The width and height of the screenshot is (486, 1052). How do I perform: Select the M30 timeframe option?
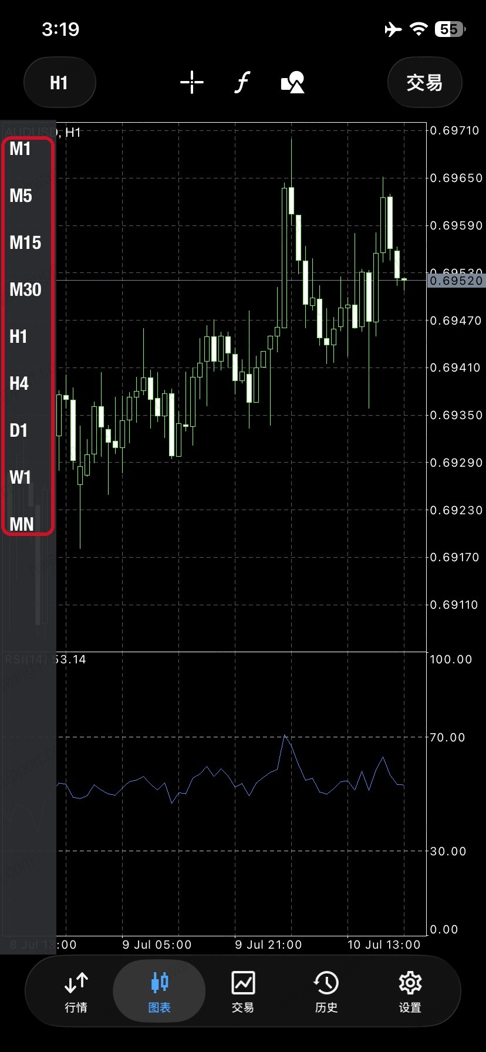pos(25,289)
